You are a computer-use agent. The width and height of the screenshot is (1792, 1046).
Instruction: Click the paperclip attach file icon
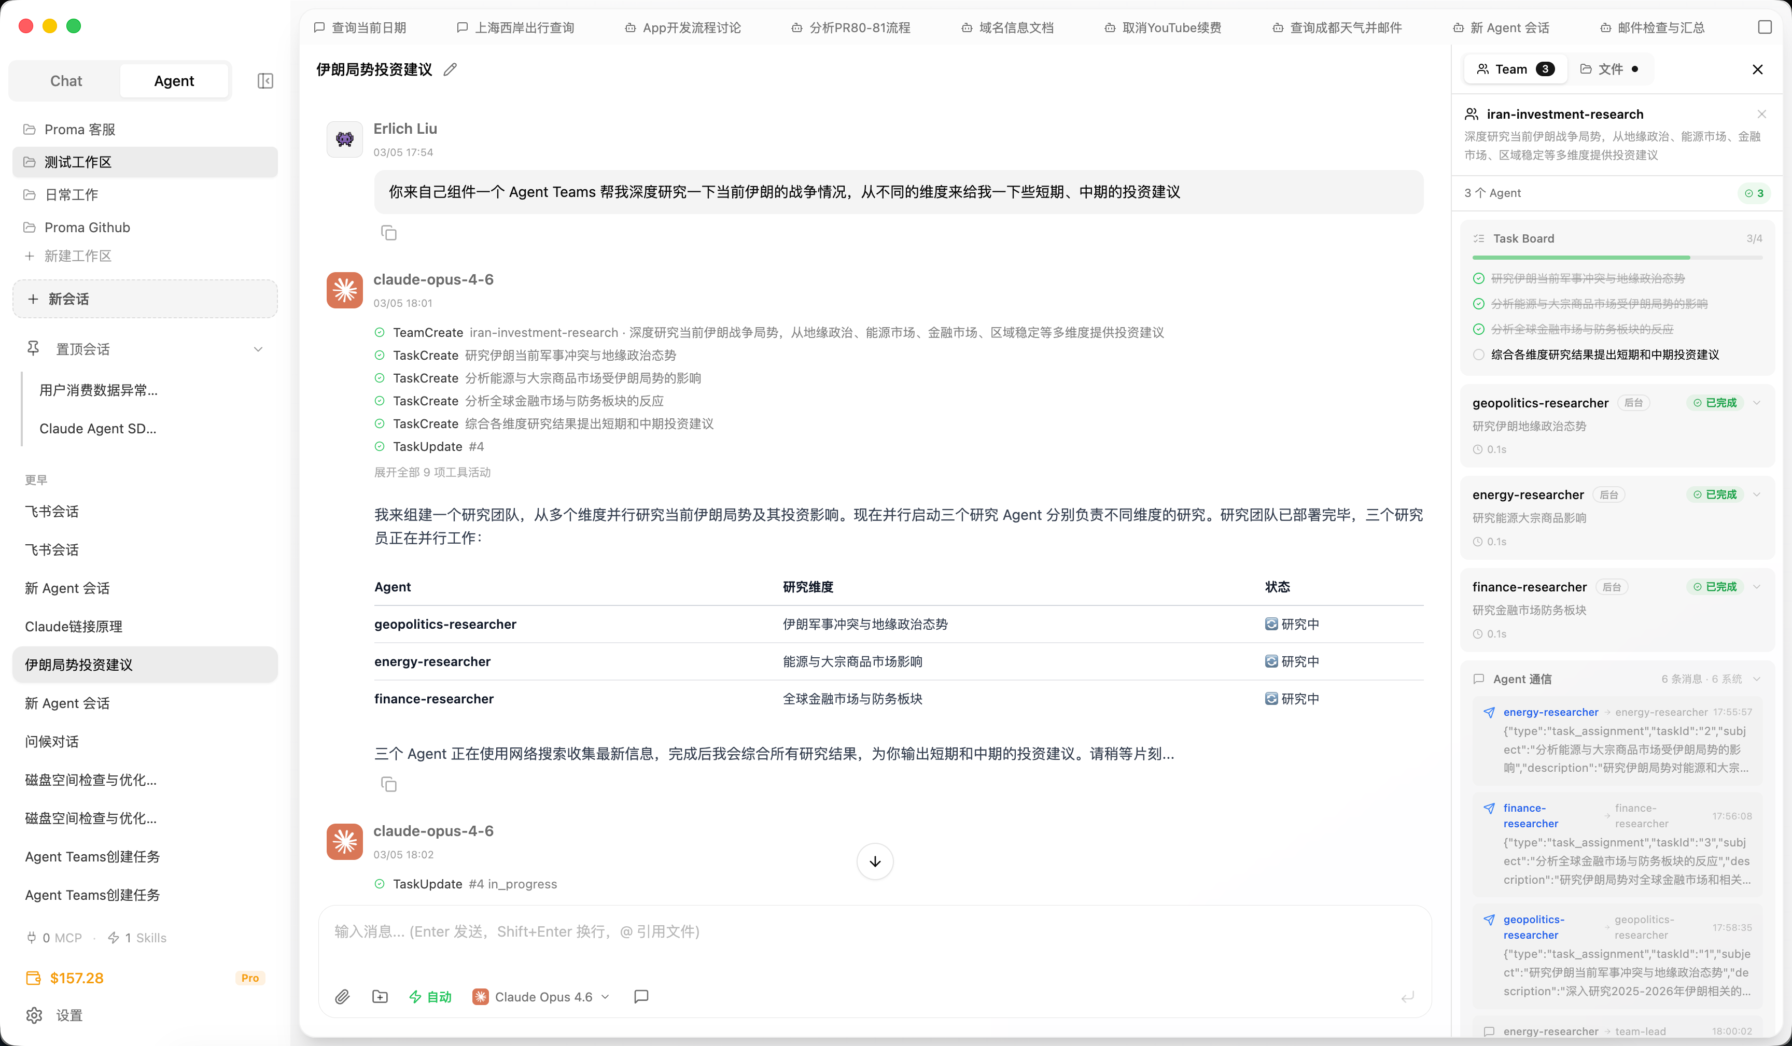[342, 997]
